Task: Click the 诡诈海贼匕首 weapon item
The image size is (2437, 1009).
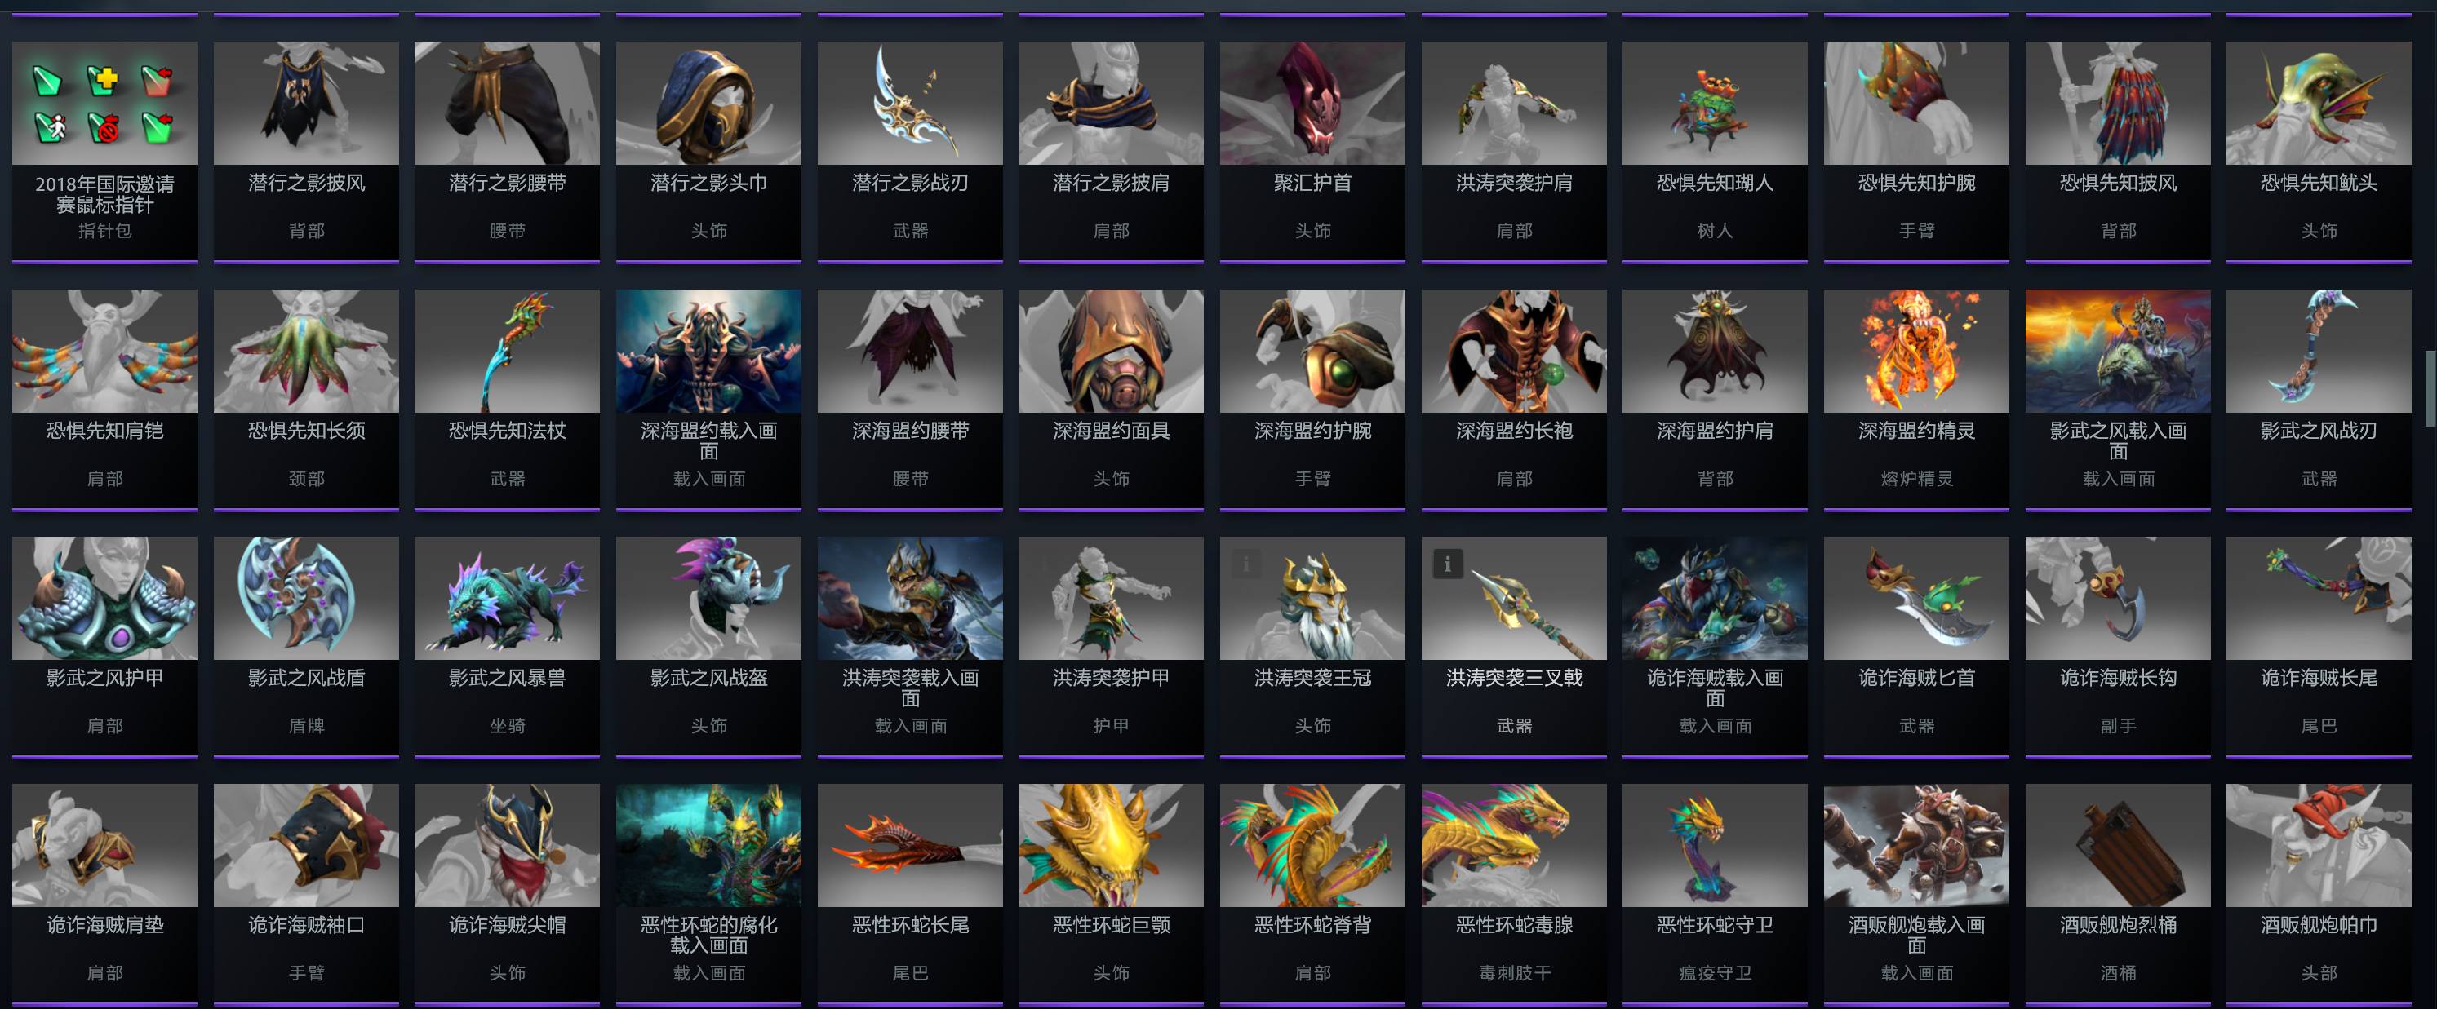Action: 1915,647
